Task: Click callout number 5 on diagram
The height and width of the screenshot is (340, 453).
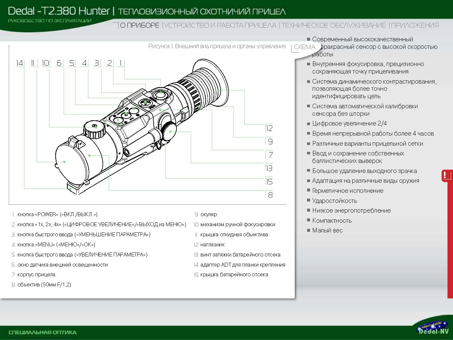Action: click(x=72, y=63)
